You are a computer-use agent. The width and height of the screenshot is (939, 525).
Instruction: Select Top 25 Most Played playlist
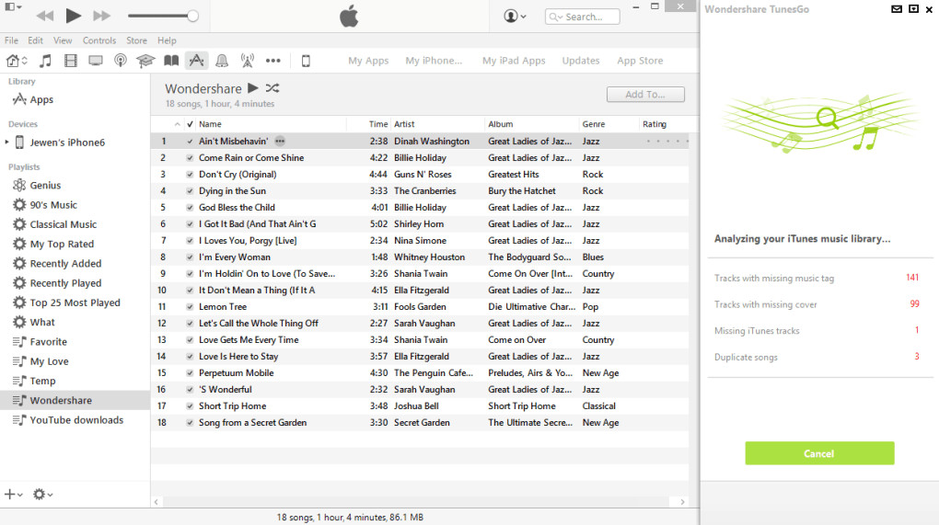click(x=75, y=302)
